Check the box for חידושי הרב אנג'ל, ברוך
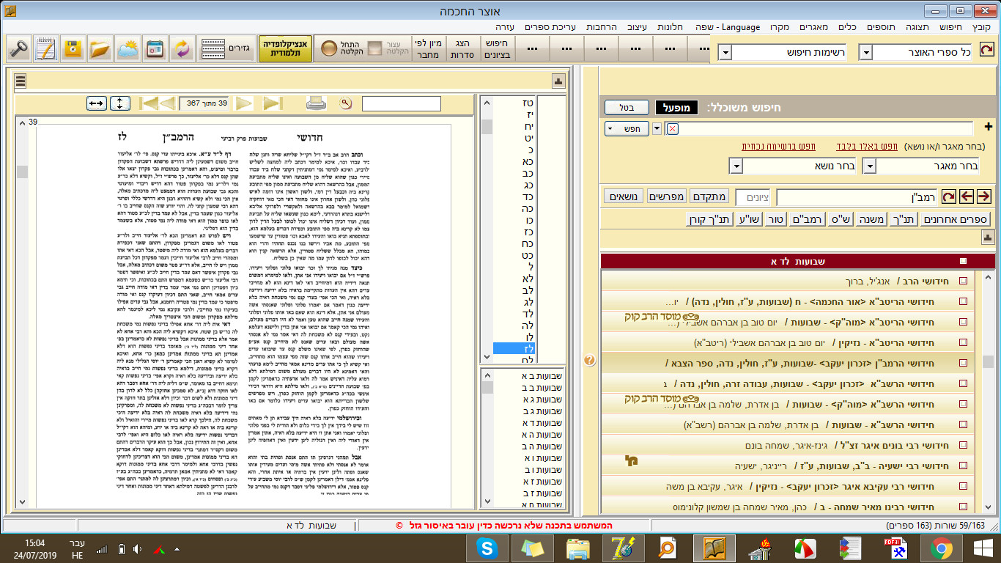1001x563 pixels. click(964, 281)
